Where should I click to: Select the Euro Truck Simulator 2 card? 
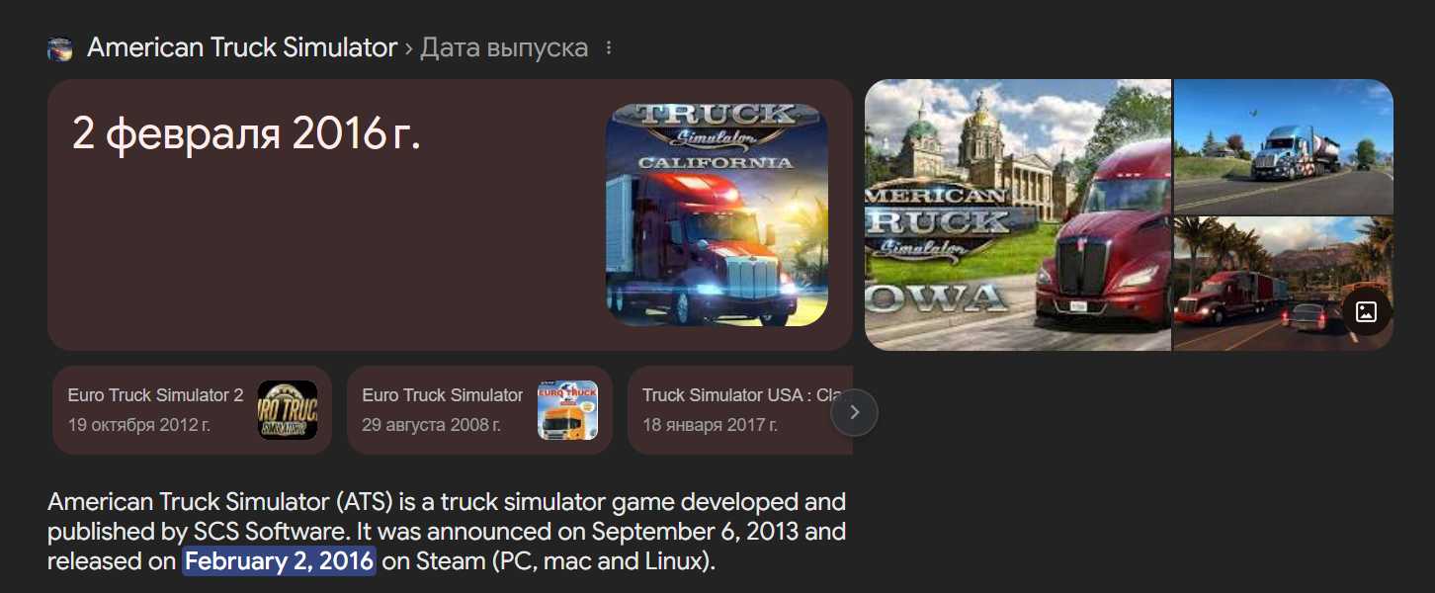(x=192, y=410)
